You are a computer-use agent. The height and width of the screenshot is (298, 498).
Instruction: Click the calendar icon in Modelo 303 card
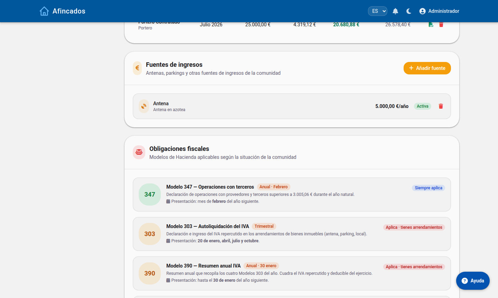(x=168, y=241)
